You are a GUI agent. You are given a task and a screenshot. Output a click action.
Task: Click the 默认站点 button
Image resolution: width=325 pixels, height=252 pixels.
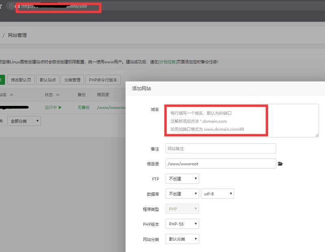click(x=48, y=80)
